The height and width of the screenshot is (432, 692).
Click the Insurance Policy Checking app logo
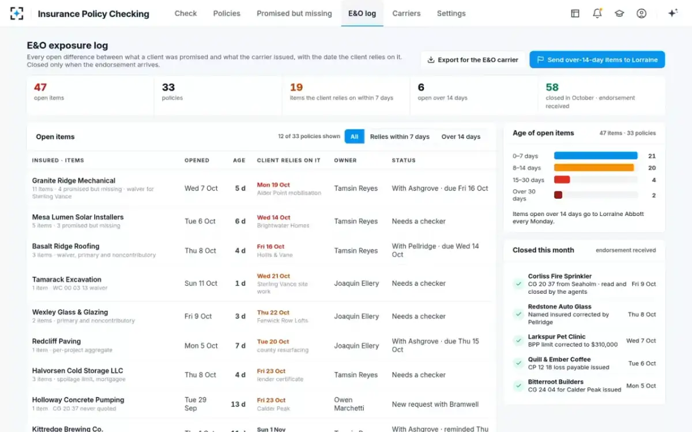tap(17, 13)
